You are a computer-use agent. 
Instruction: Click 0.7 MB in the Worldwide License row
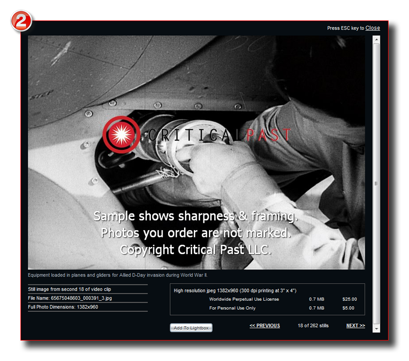(316, 299)
